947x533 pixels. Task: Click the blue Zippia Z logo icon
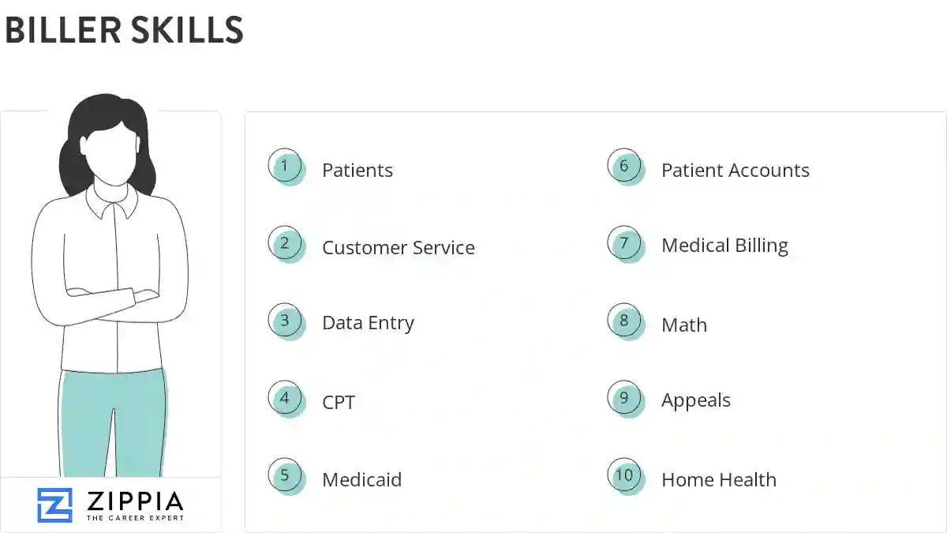click(x=54, y=505)
